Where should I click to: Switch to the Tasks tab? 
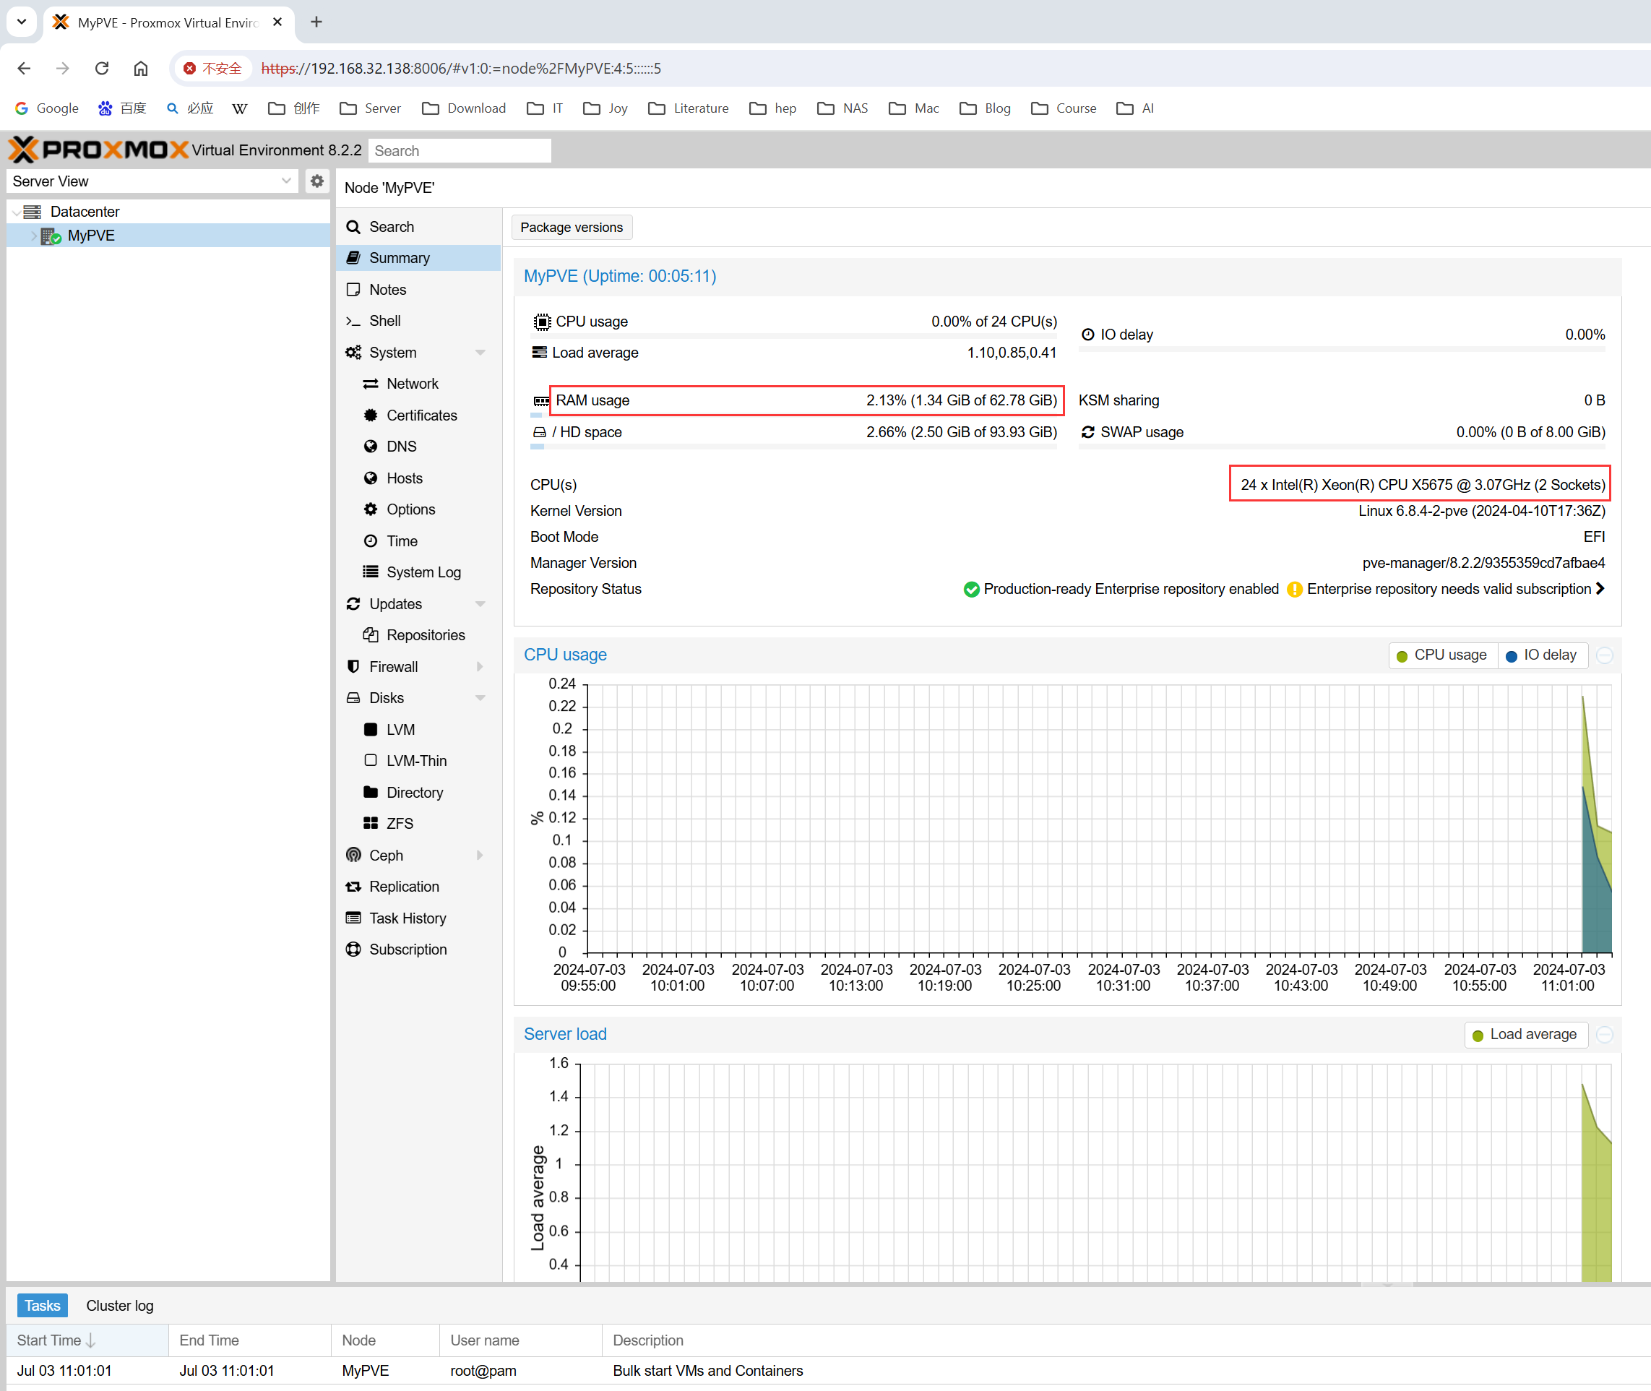[43, 1306]
